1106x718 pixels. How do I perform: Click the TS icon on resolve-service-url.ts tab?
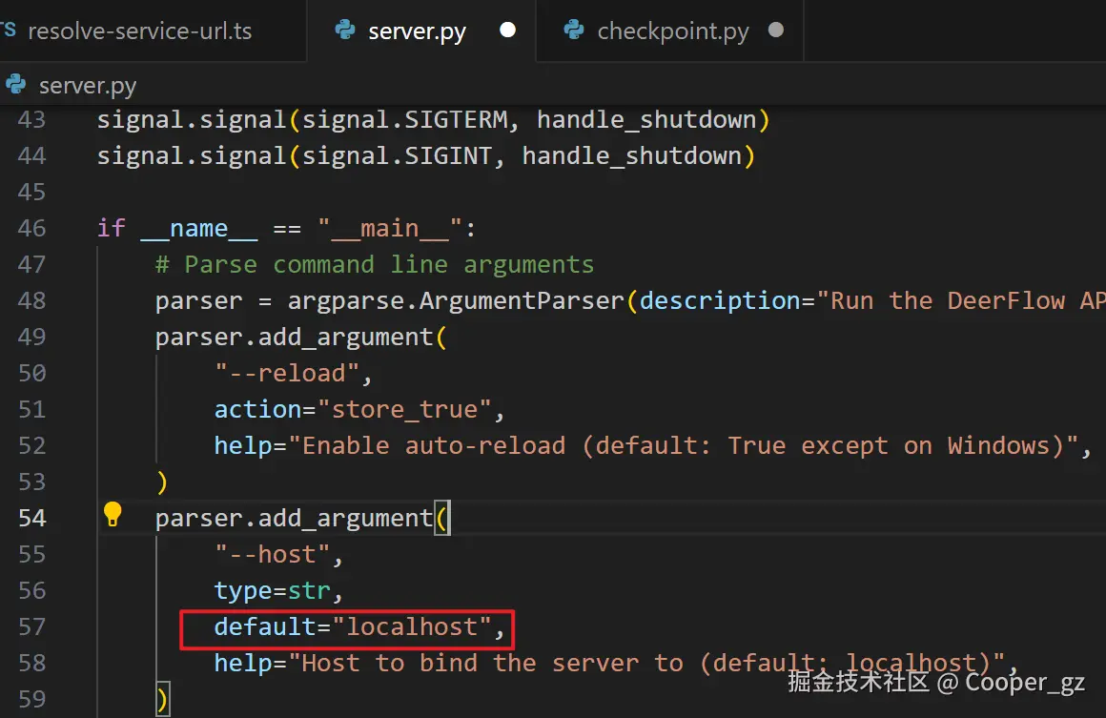(8, 30)
